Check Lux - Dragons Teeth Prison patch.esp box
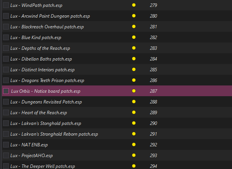232x169 pixels. pos(6,80)
